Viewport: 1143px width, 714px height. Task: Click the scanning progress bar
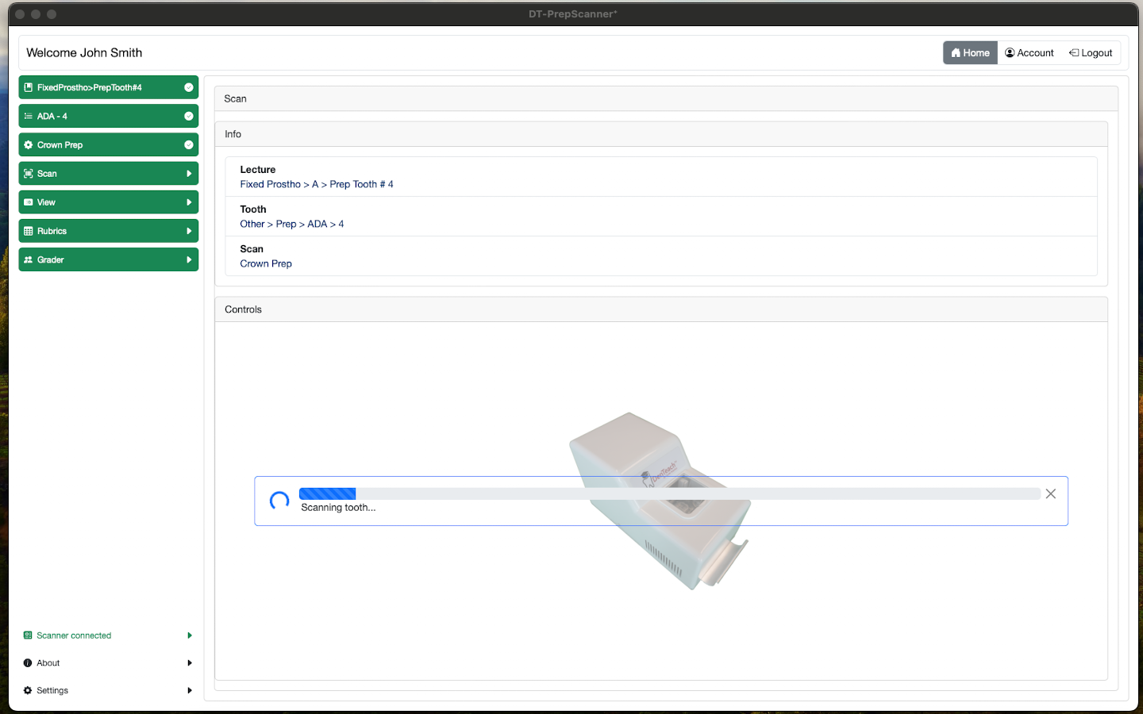click(x=669, y=493)
